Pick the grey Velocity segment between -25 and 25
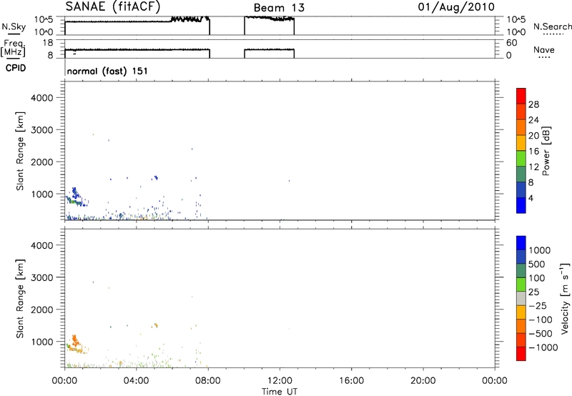Screen dimensions: 572x396 521,298
